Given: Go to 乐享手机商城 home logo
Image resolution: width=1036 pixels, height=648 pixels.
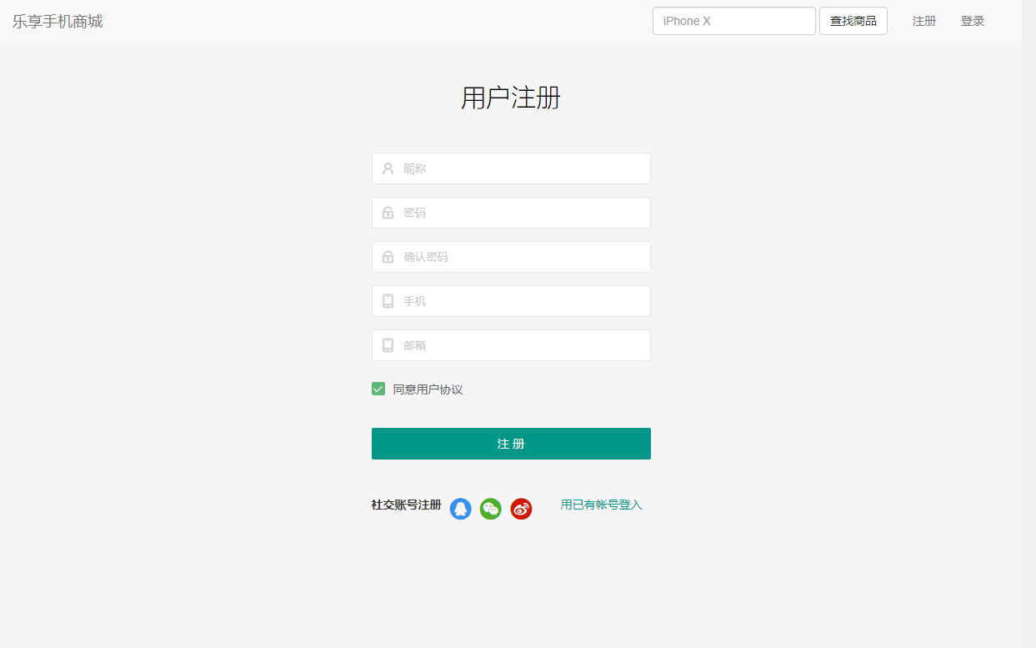Looking at the screenshot, I should click(58, 22).
